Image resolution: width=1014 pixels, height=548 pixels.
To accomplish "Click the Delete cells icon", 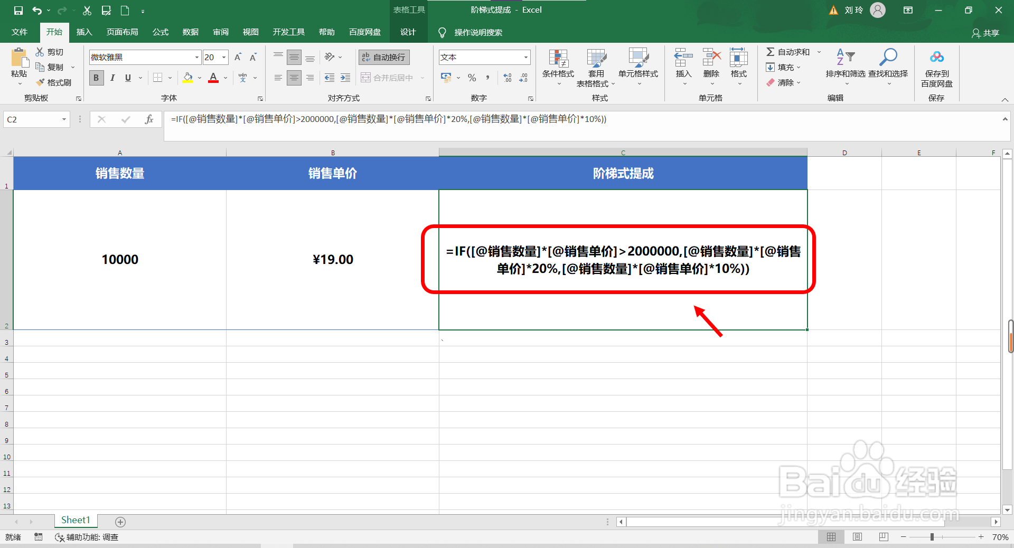I will pyautogui.click(x=711, y=57).
